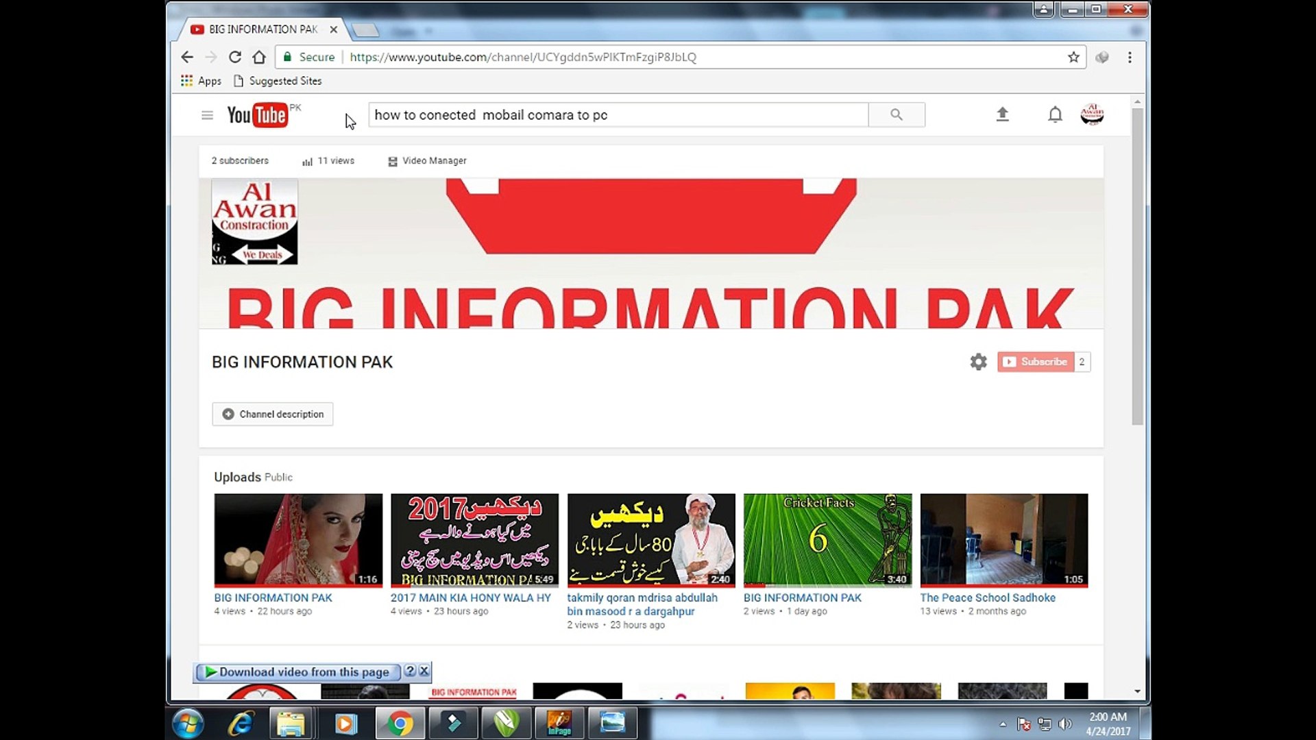This screenshot has width=1316, height=740.
Task: Switch to the BIG INFORMATION PAK tab
Action: click(260, 29)
